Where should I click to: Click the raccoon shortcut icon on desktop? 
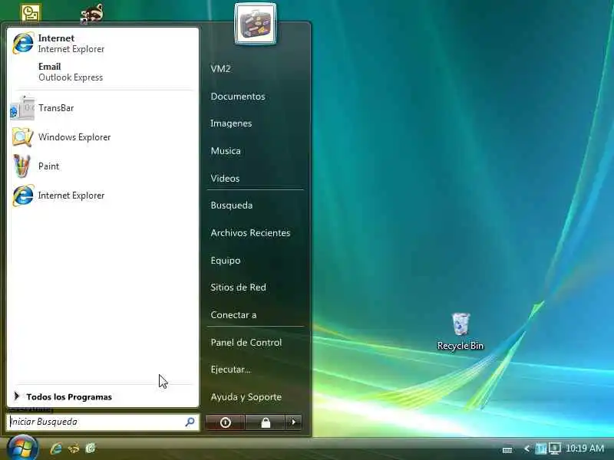point(92,13)
